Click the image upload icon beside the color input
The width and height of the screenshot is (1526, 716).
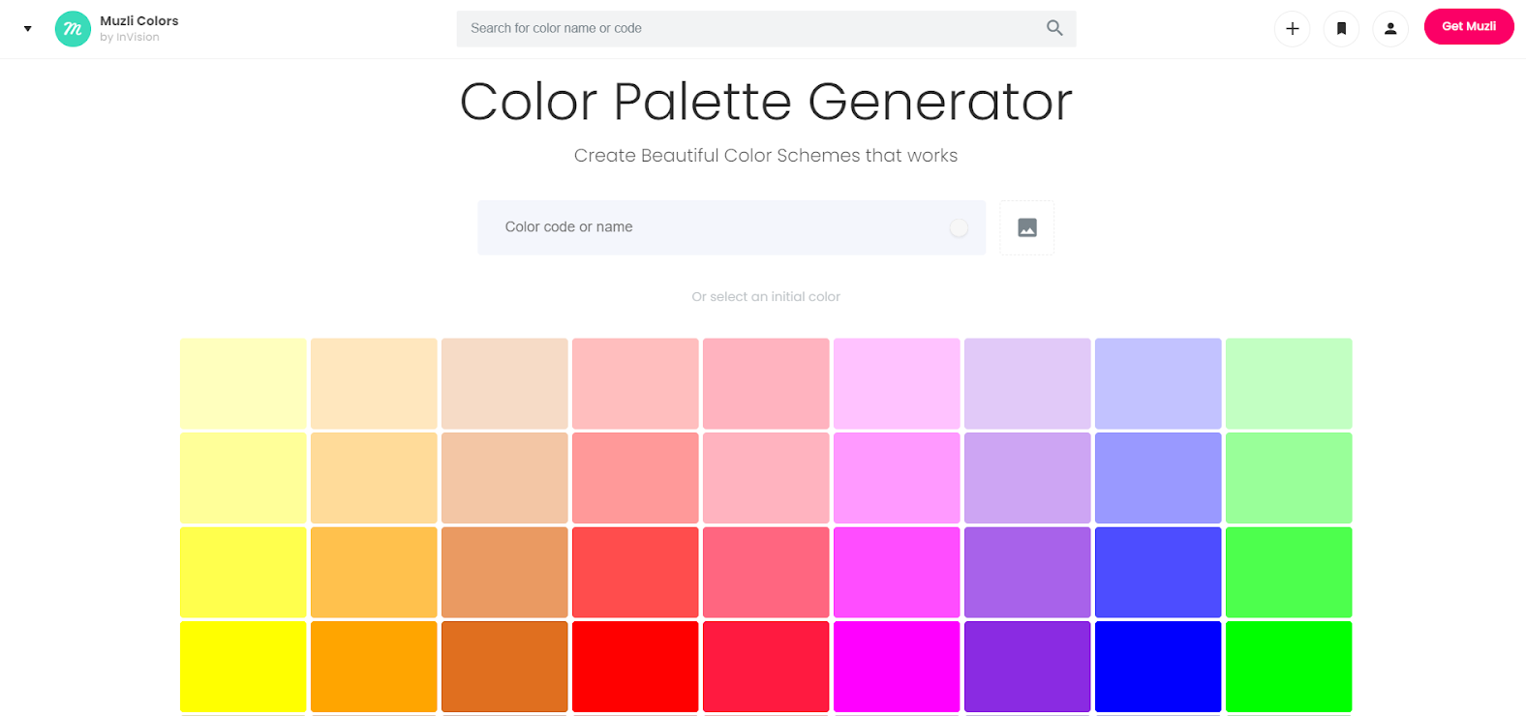point(1026,227)
